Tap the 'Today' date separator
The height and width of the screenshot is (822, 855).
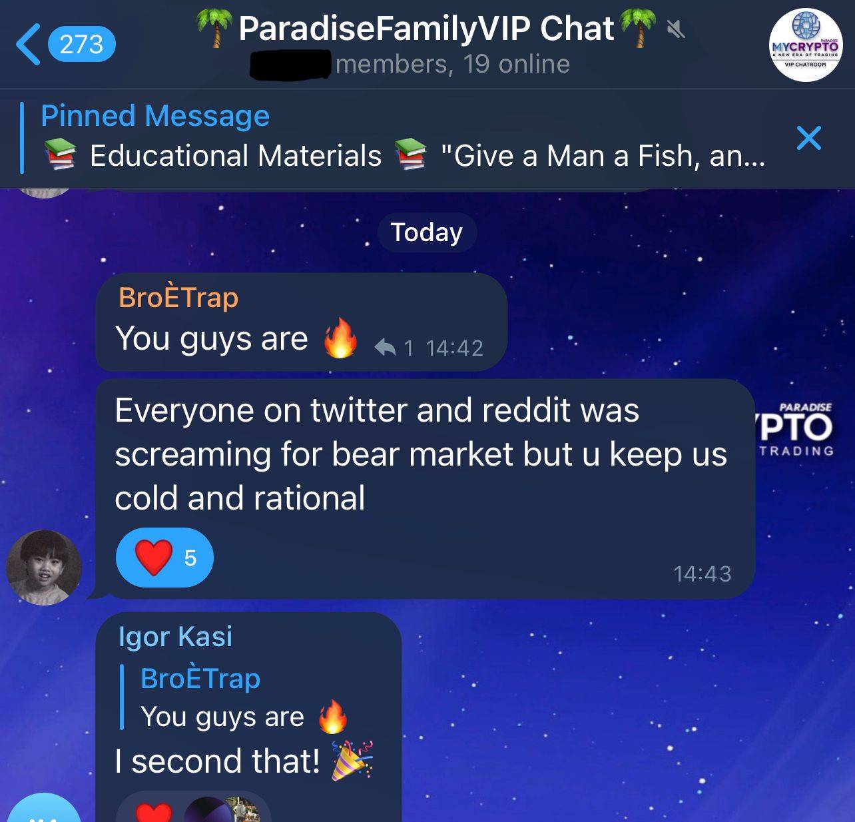pos(427,232)
